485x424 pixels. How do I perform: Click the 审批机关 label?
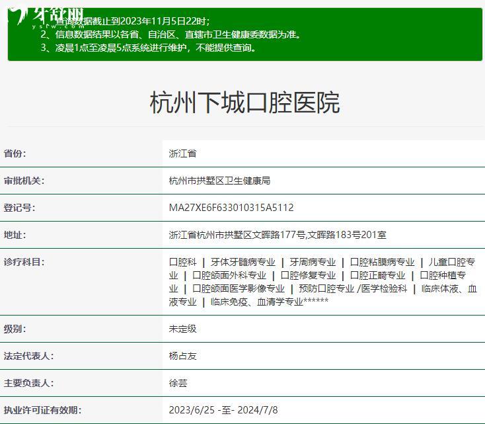24,181
